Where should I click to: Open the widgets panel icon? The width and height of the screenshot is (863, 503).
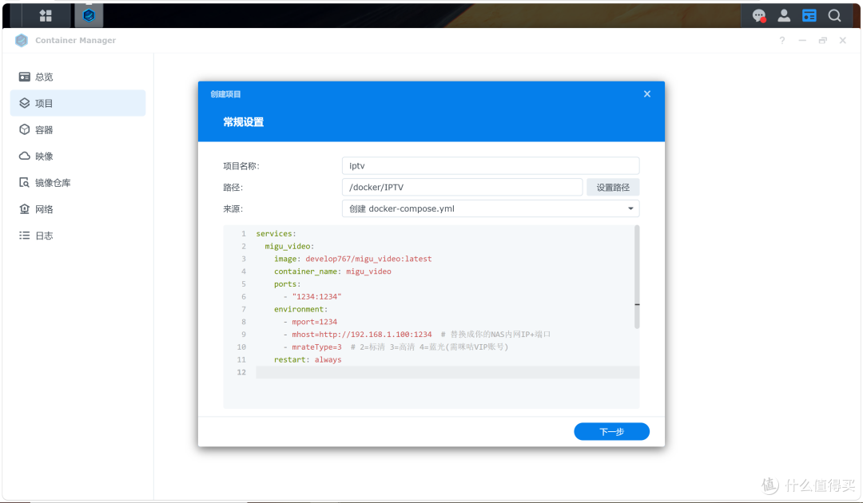[809, 15]
